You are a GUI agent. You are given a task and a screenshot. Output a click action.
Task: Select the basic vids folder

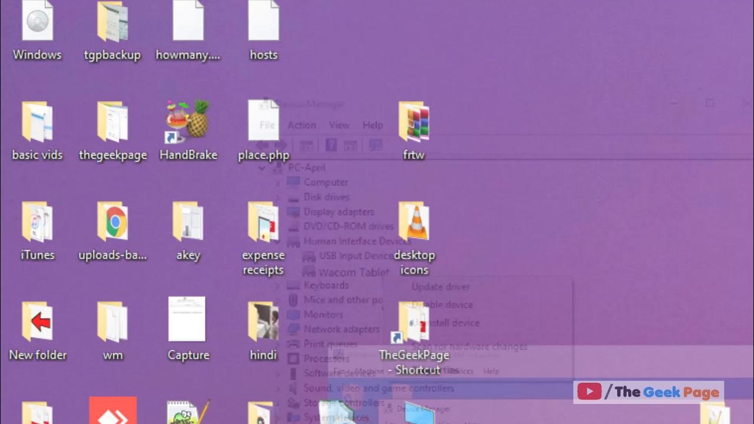(x=37, y=122)
